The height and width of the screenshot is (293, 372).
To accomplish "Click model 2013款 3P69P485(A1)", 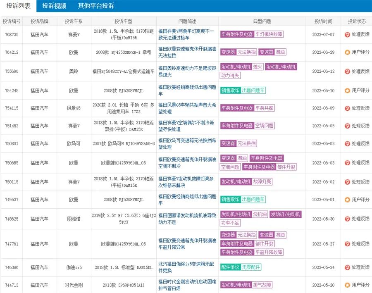I will click(123, 285).
